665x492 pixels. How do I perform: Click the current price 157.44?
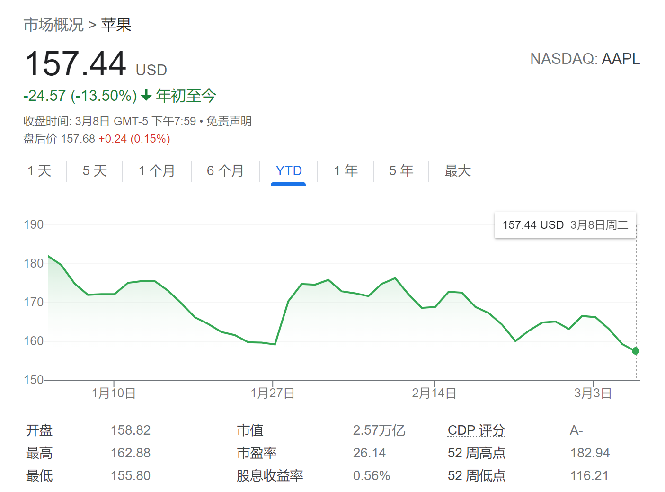[x=76, y=63]
